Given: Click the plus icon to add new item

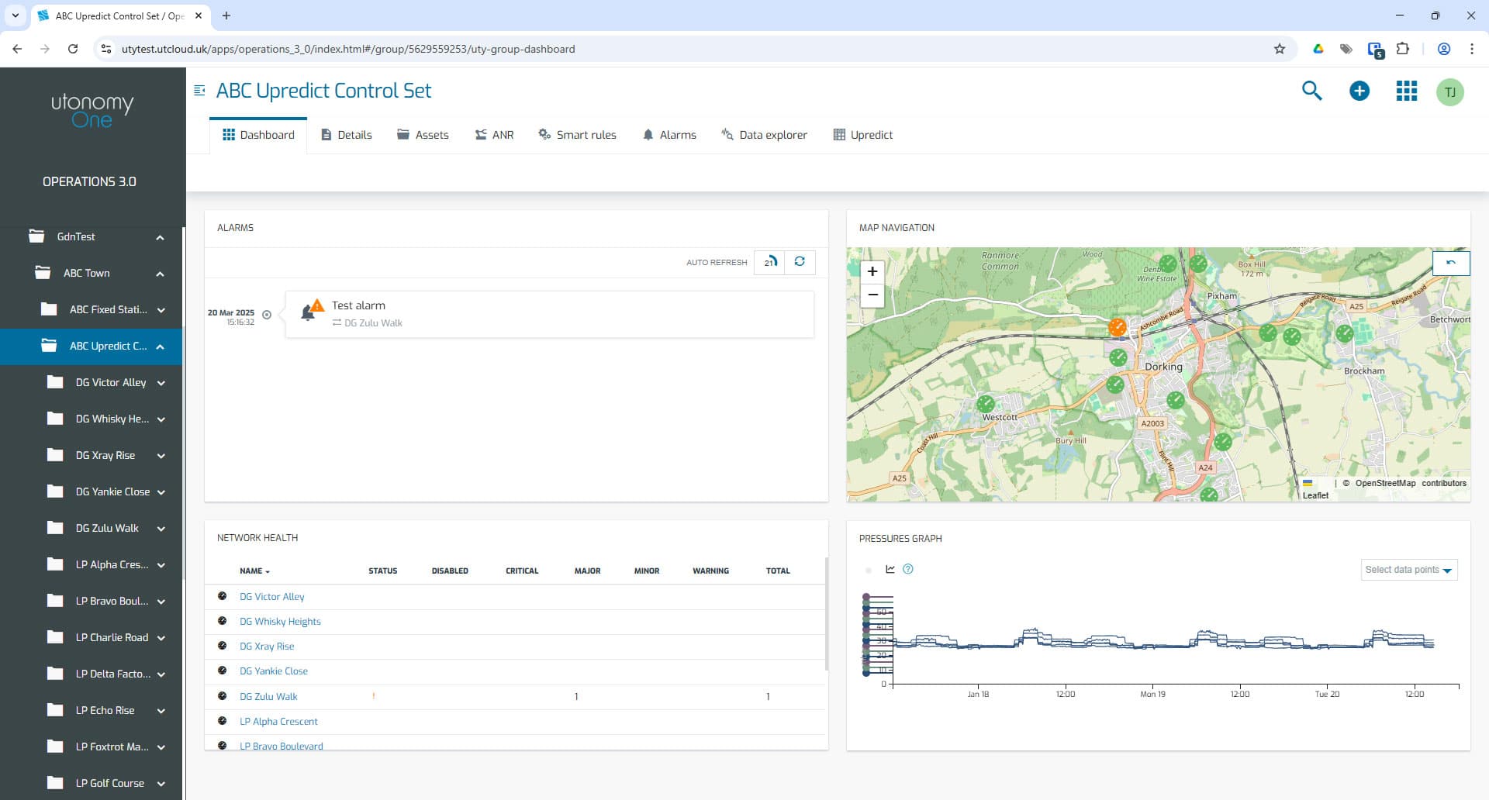Looking at the screenshot, I should tap(1359, 91).
